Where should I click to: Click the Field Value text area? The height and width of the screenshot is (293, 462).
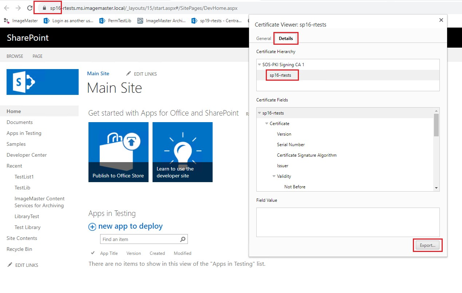pos(348,222)
